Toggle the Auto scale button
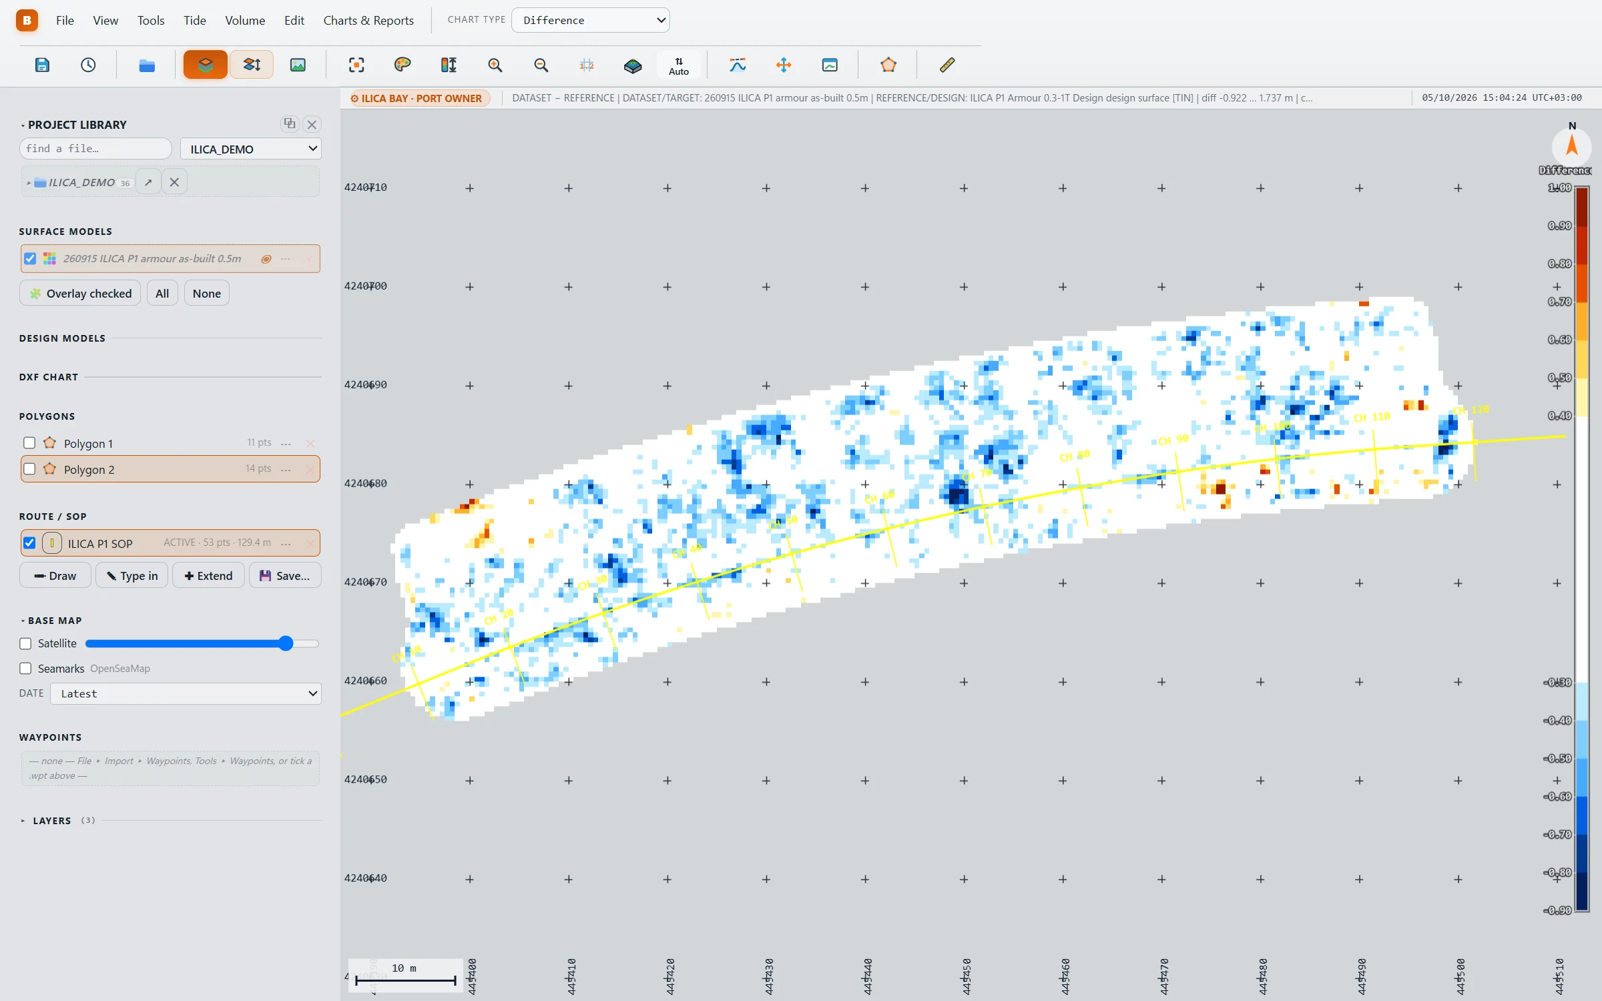Screen dimensions: 1602x1001 tap(679, 65)
